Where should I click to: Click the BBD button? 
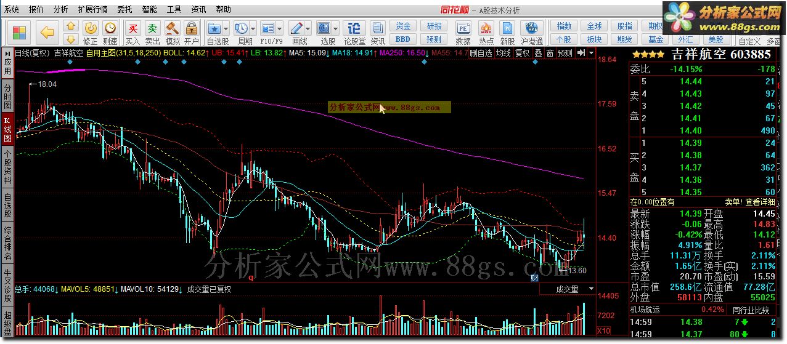[403, 39]
